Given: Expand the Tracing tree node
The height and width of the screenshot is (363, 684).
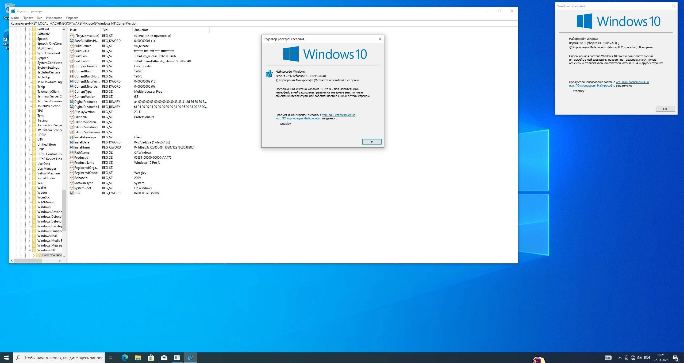Looking at the screenshot, I should point(30,120).
